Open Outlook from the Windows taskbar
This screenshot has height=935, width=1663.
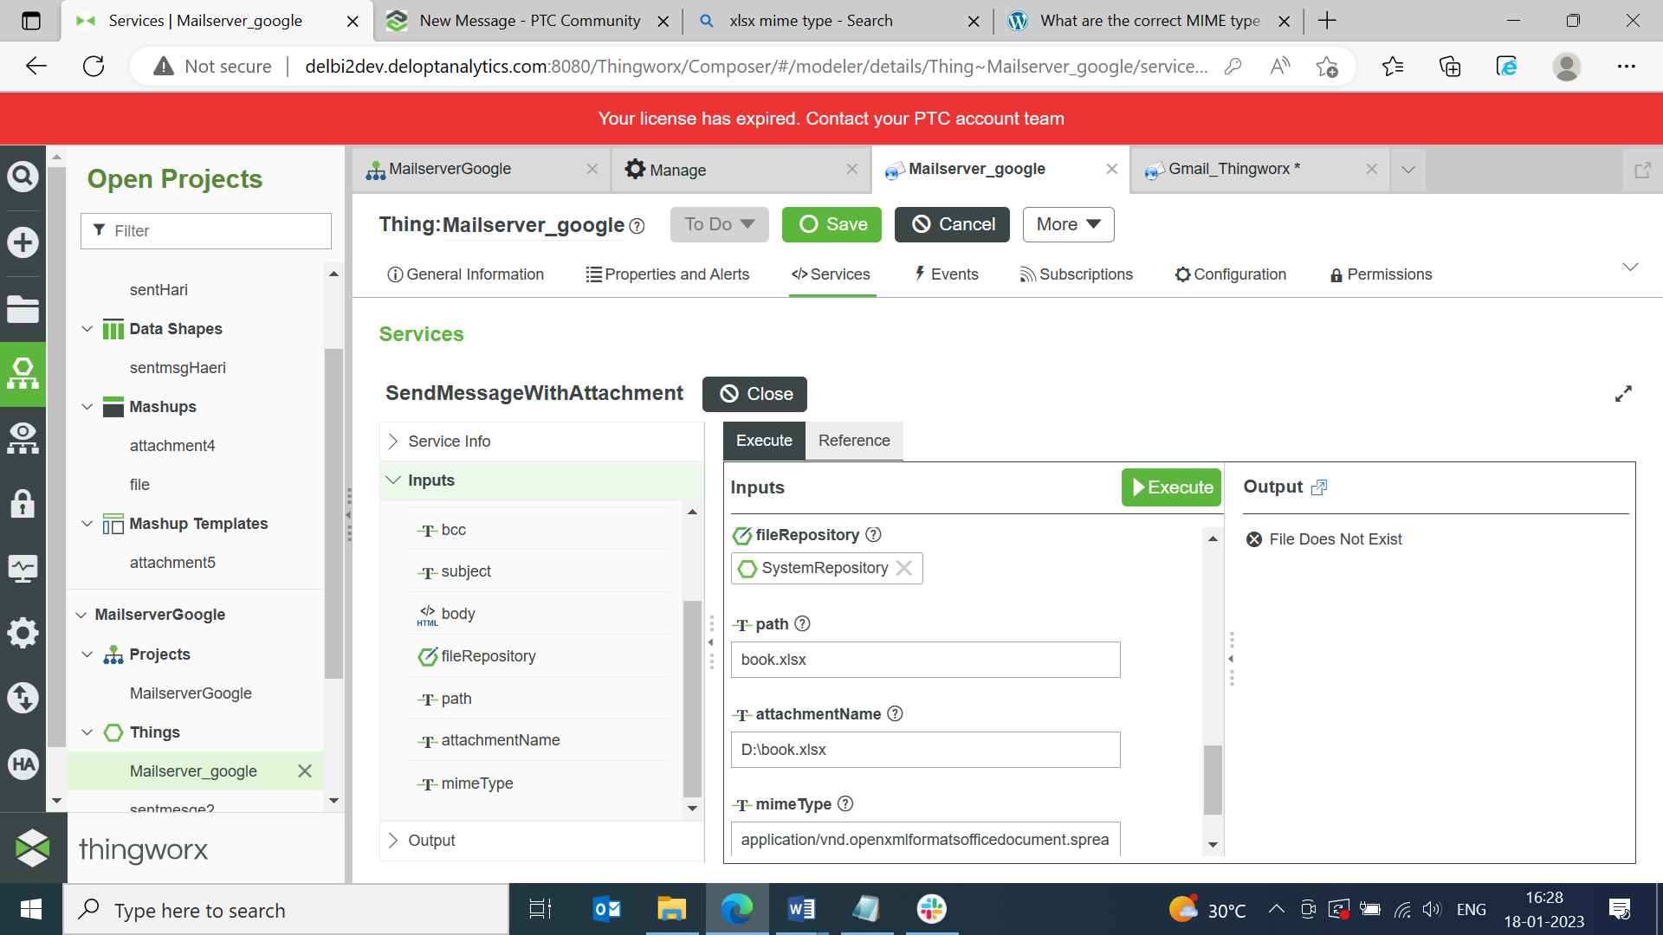606,909
